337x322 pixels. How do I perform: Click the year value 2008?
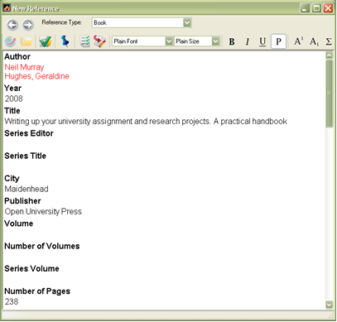[13, 99]
